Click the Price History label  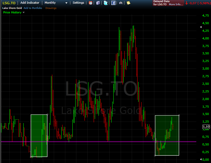(x=12, y=12)
